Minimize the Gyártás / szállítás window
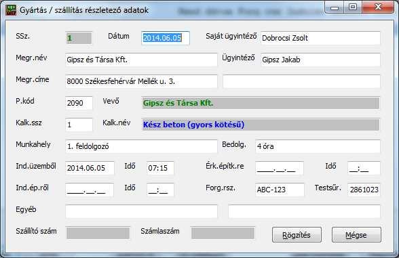Screen dimensions: 399x258 335,7
